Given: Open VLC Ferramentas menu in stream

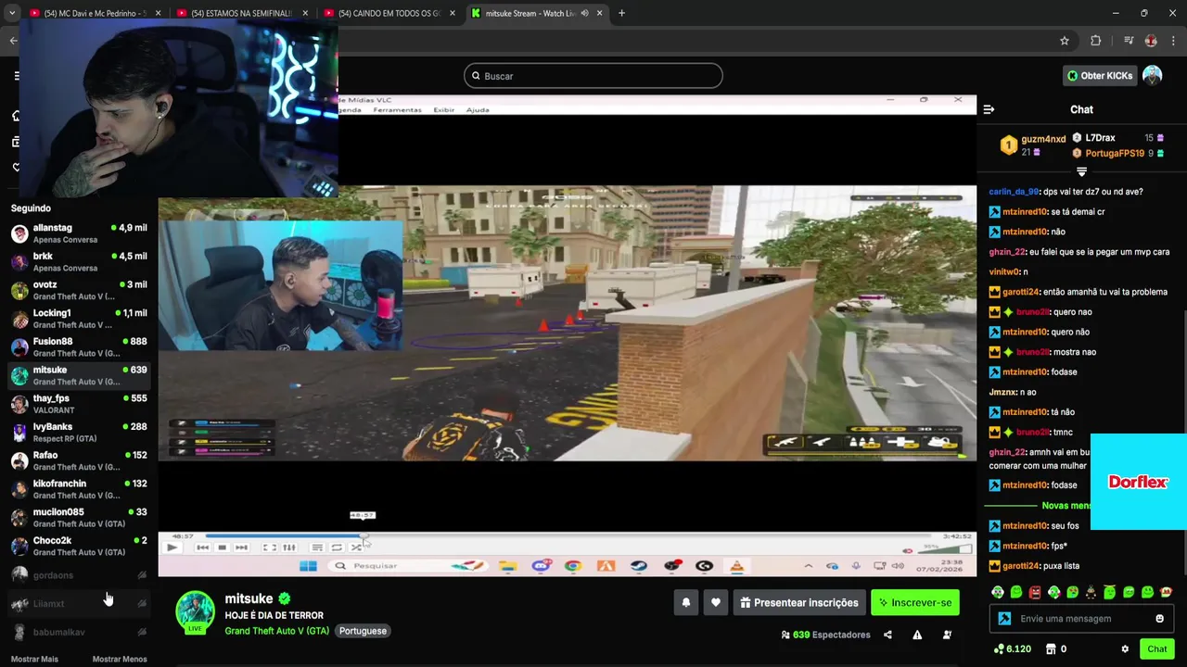Looking at the screenshot, I should [397, 109].
